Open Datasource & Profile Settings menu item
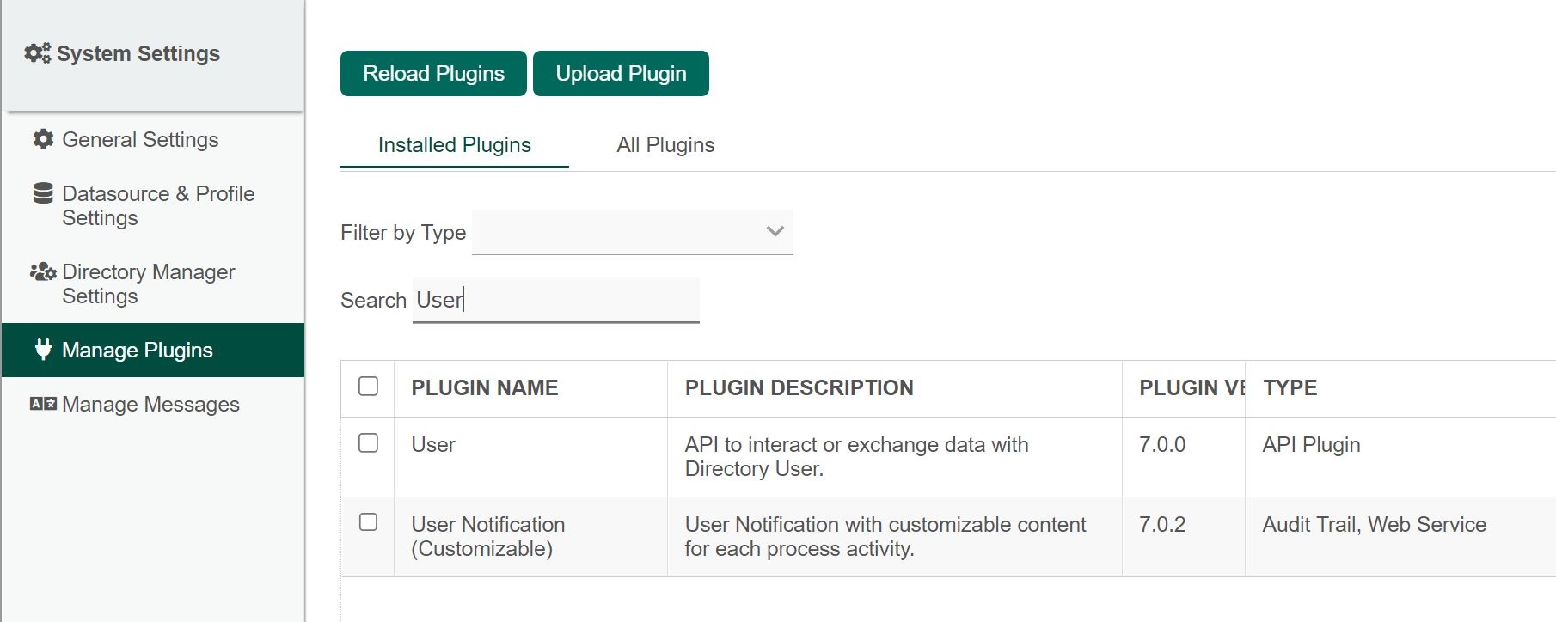1556x622 pixels. (x=158, y=205)
